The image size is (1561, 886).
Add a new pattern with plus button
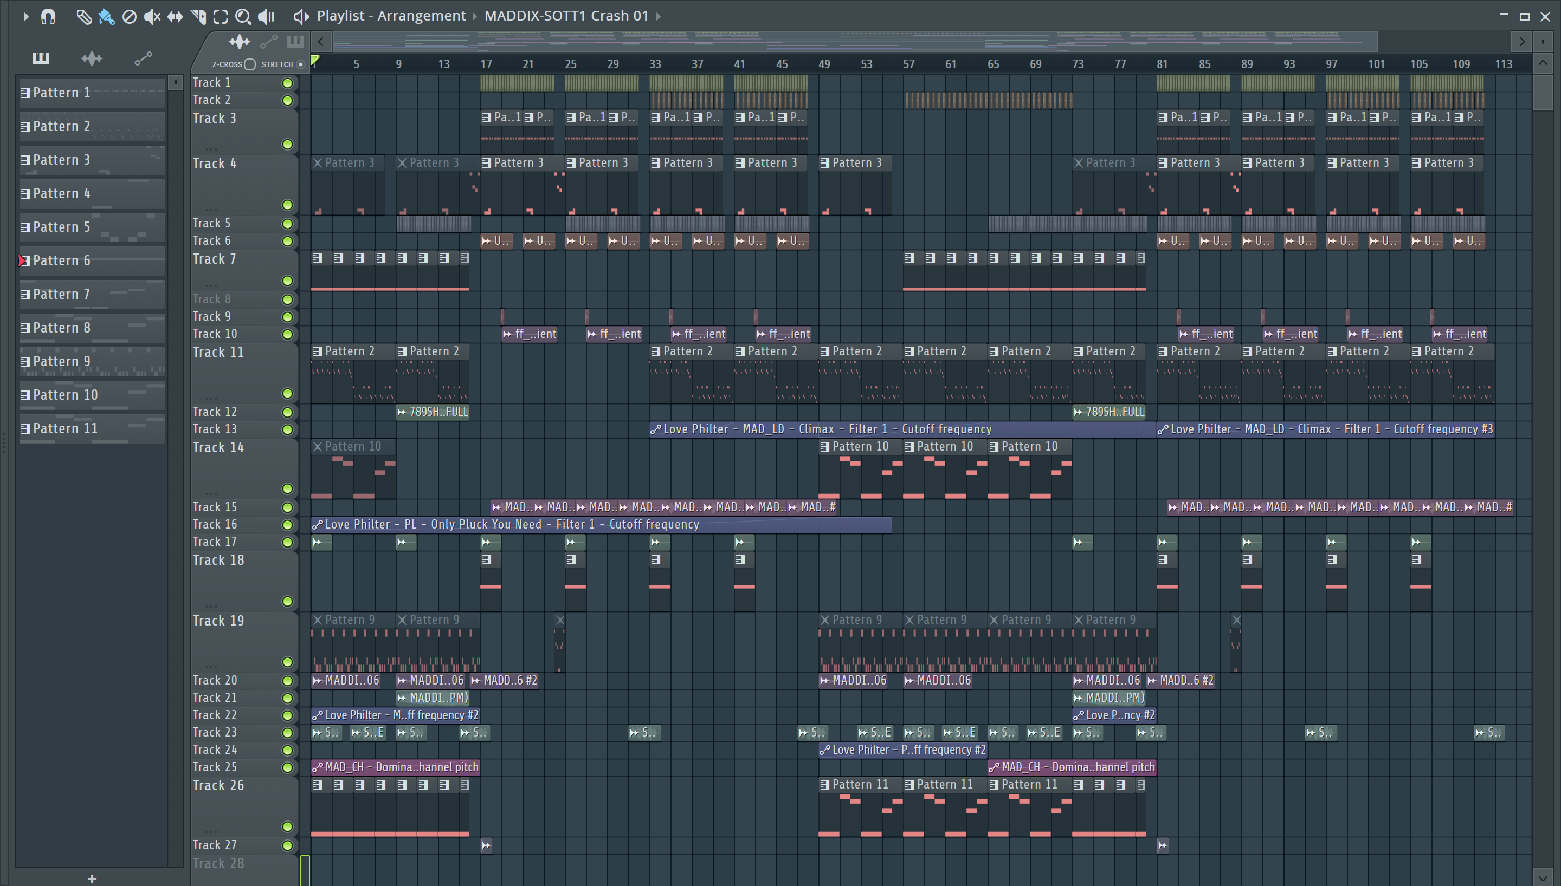92,878
